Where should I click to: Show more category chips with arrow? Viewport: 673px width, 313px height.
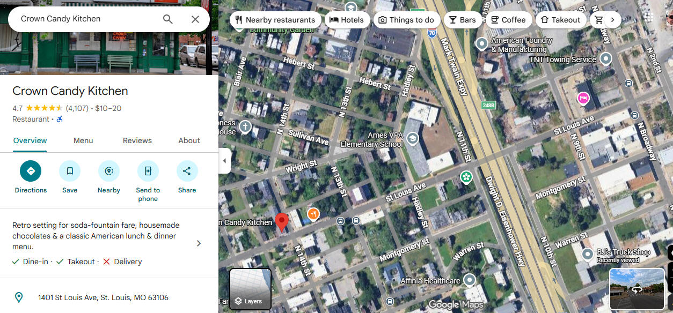click(x=612, y=20)
